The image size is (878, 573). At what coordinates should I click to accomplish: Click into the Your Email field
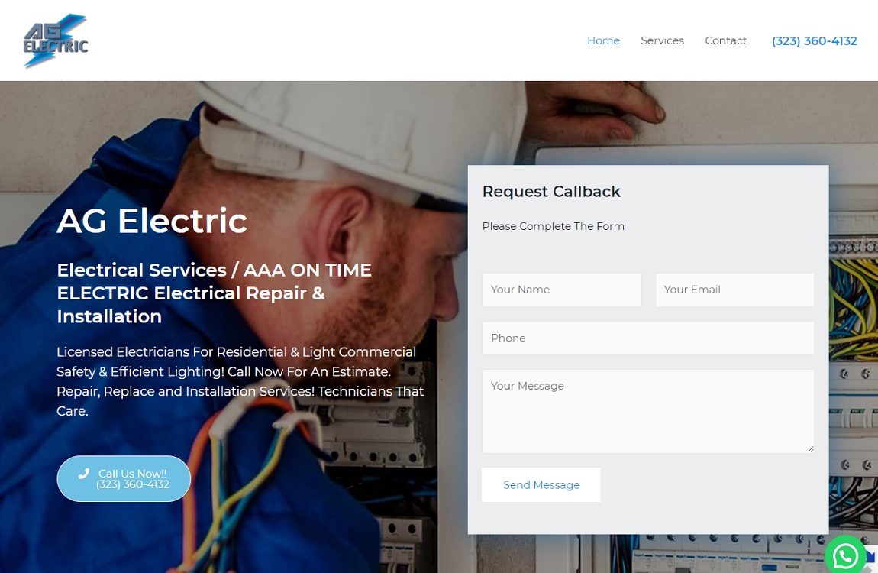pyautogui.click(x=734, y=290)
